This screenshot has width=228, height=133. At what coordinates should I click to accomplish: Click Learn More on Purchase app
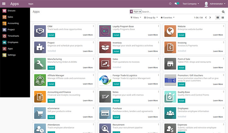click(x=153, y=117)
